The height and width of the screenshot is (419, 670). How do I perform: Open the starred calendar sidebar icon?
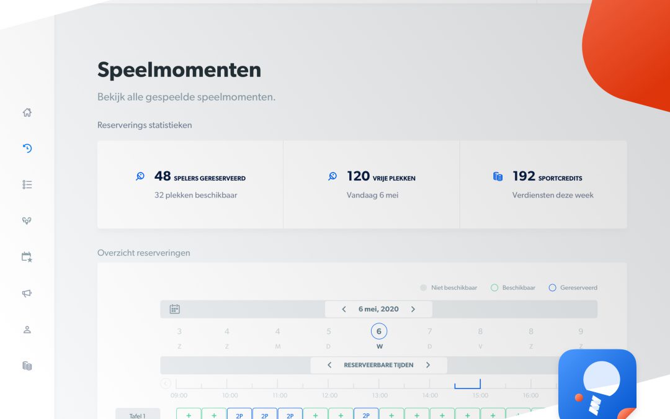[27, 256]
